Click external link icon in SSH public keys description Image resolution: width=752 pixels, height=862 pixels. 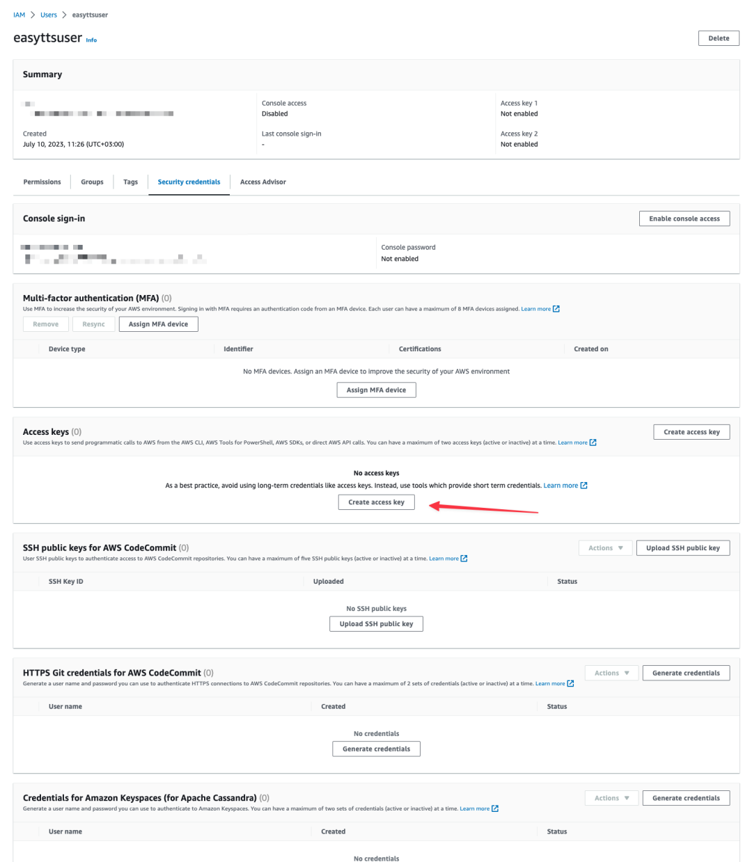coord(464,559)
